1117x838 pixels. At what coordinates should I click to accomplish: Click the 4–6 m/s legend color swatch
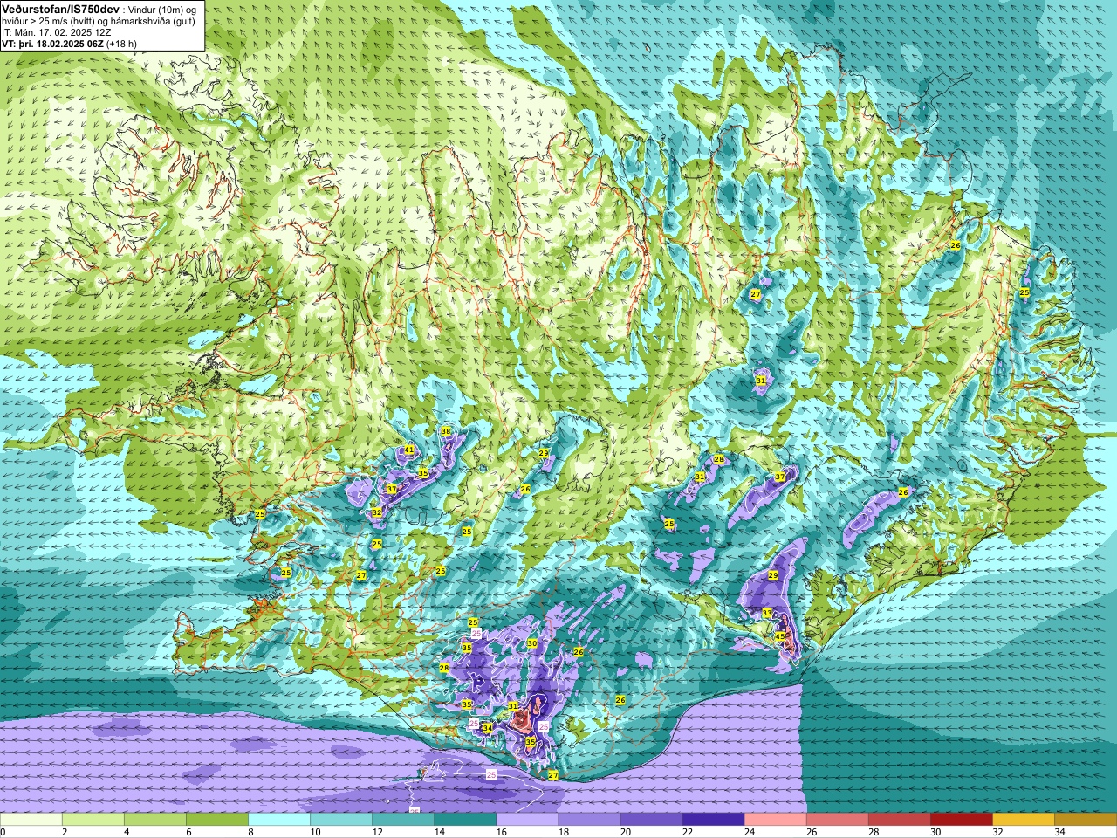click(155, 820)
